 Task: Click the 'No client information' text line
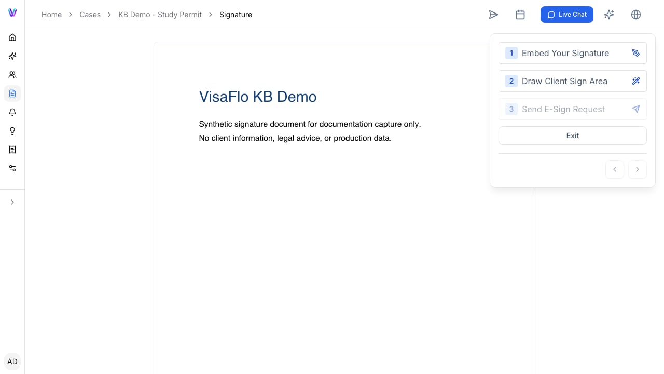[295, 138]
